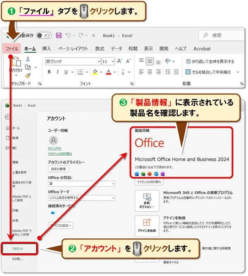Open the ヘルプ tab
Image resolution: width=248 pixels, height=276 pixels.
click(181, 48)
